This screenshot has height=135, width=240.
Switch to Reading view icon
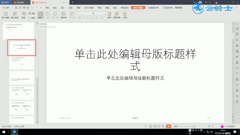tap(159, 126)
